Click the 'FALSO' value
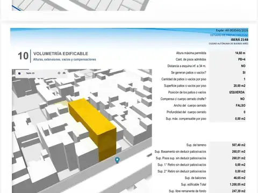The width and height of the screenshot is (258, 193). (240, 106)
